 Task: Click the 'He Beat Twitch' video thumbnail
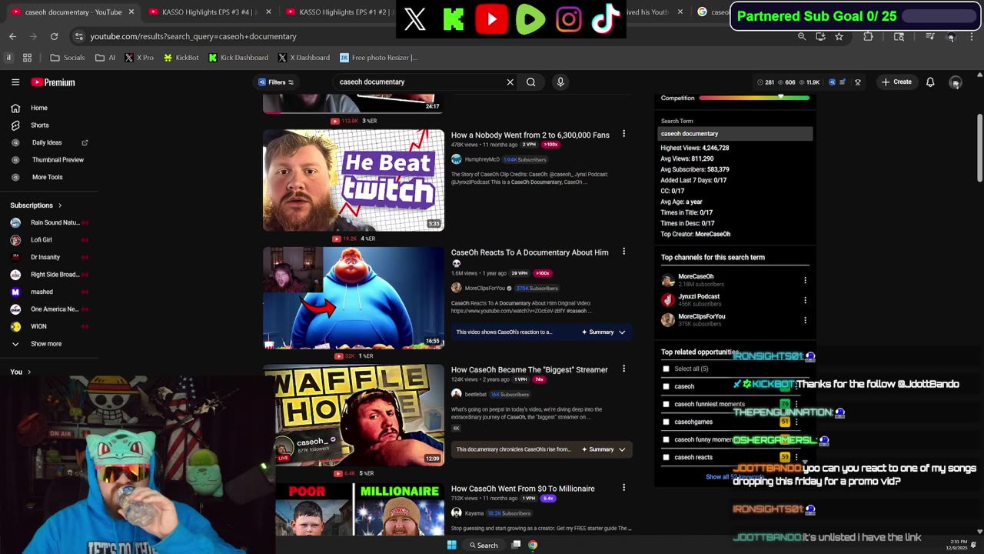coord(354,180)
